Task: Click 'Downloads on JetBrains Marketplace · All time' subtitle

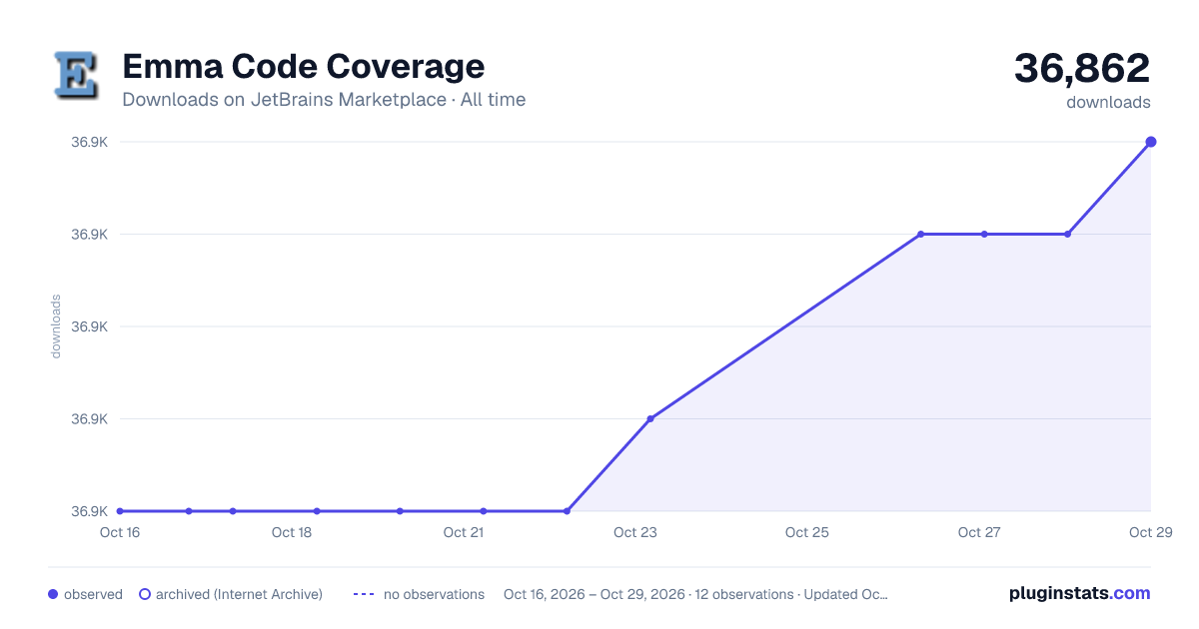Action: pos(324,100)
